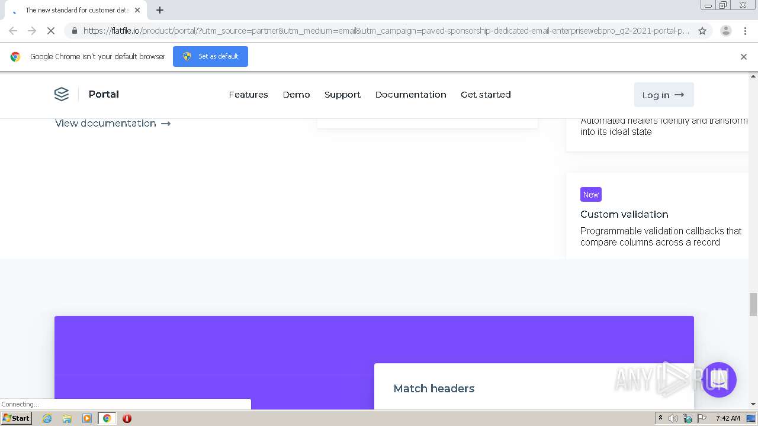Select the Custom validation heading
Image resolution: width=758 pixels, height=426 pixels.
[624, 214]
